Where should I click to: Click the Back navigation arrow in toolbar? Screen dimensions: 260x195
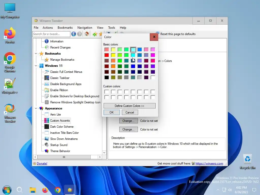(74, 34)
